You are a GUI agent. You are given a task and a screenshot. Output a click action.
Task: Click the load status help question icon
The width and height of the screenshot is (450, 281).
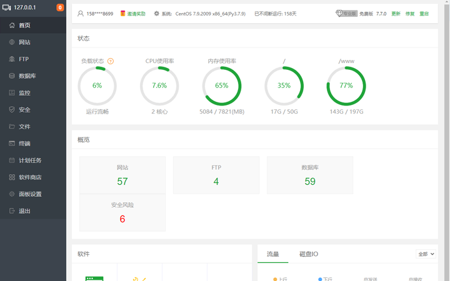coord(111,61)
